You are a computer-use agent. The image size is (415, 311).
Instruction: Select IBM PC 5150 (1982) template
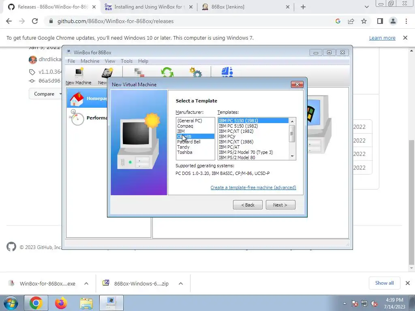coord(253,126)
